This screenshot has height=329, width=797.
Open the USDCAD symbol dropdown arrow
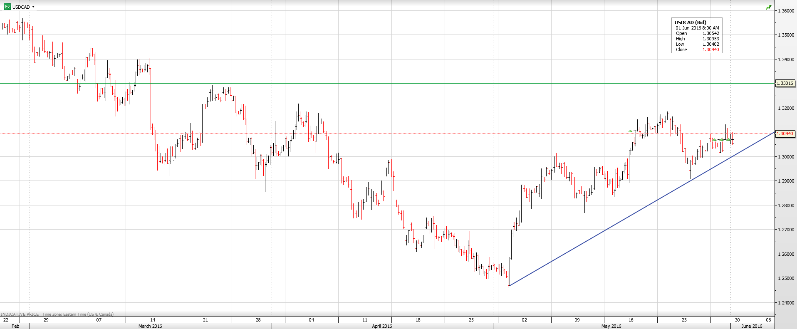tap(33, 7)
